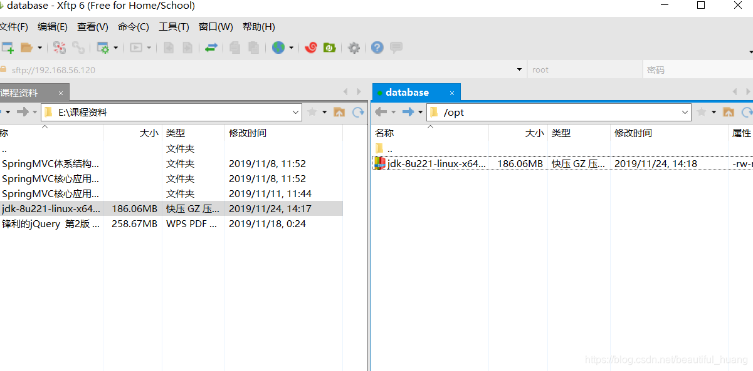Close the database tab

452,93
